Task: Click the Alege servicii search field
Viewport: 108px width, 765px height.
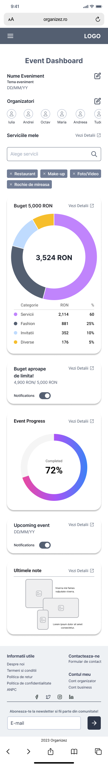Action: [54, 154]
